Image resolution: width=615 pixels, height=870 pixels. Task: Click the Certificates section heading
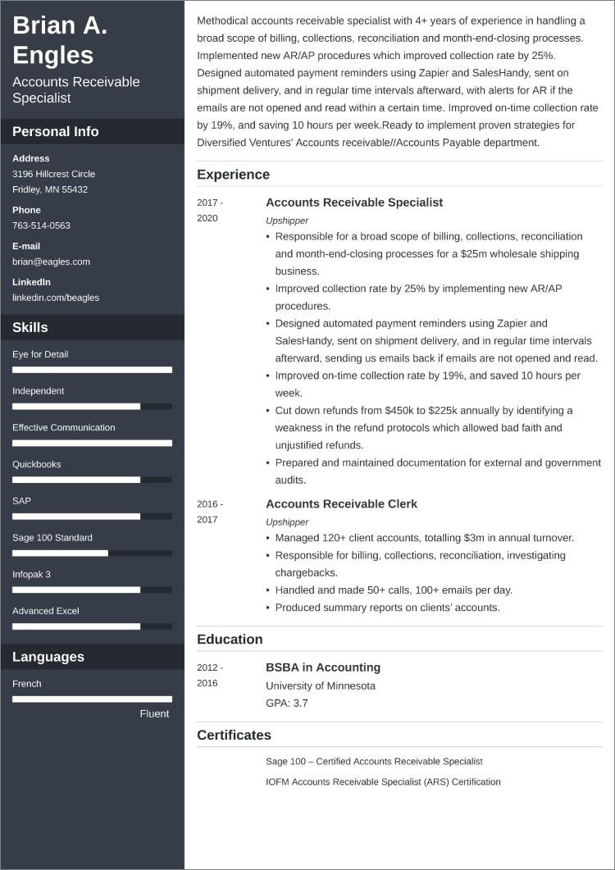pos(234,736)
